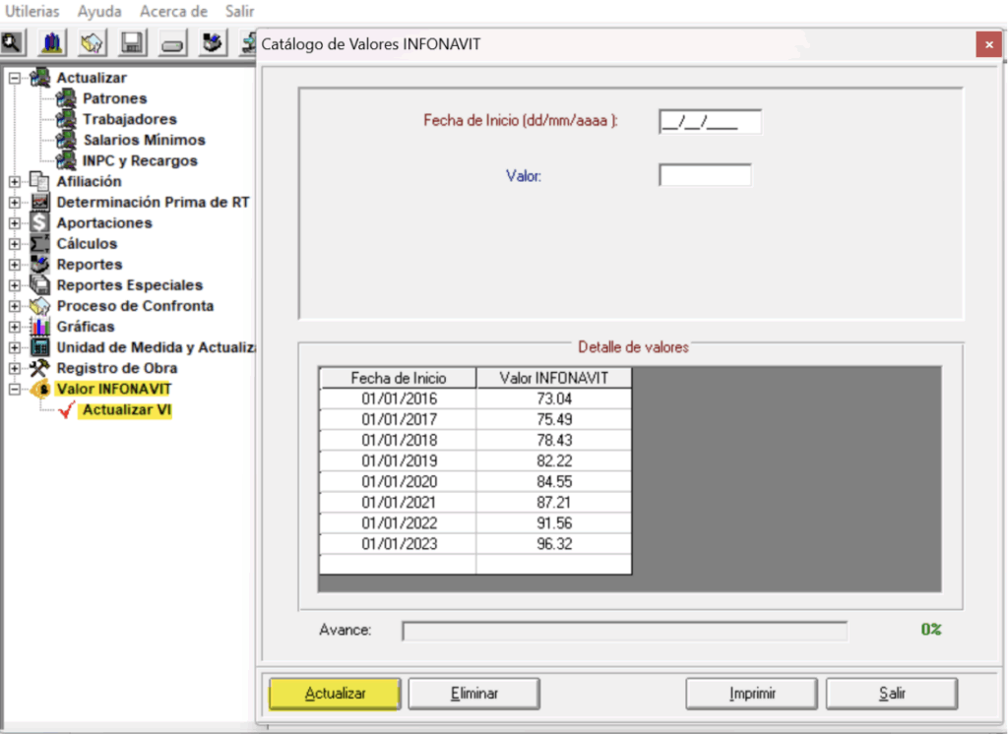Collapse the Actualizar tree node
The width and height of the screenshot is (1008, 734).
(x=14, y=78)
